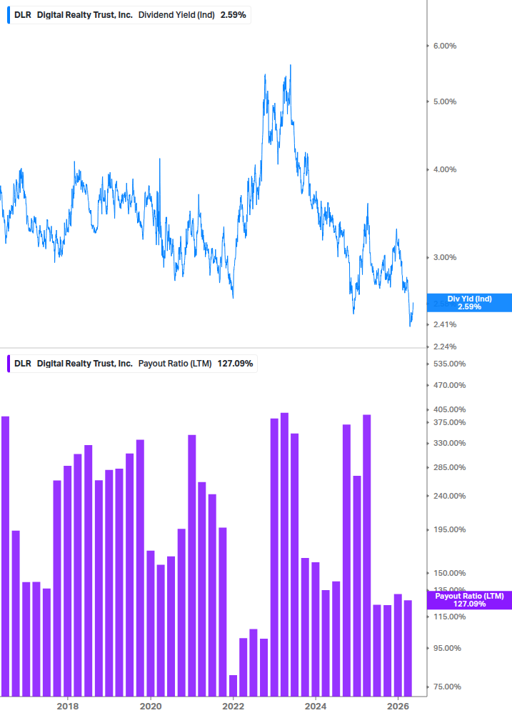Click the 4.00% yield axis label
This screenshot has height=718, width=512.
click(445, 169)
